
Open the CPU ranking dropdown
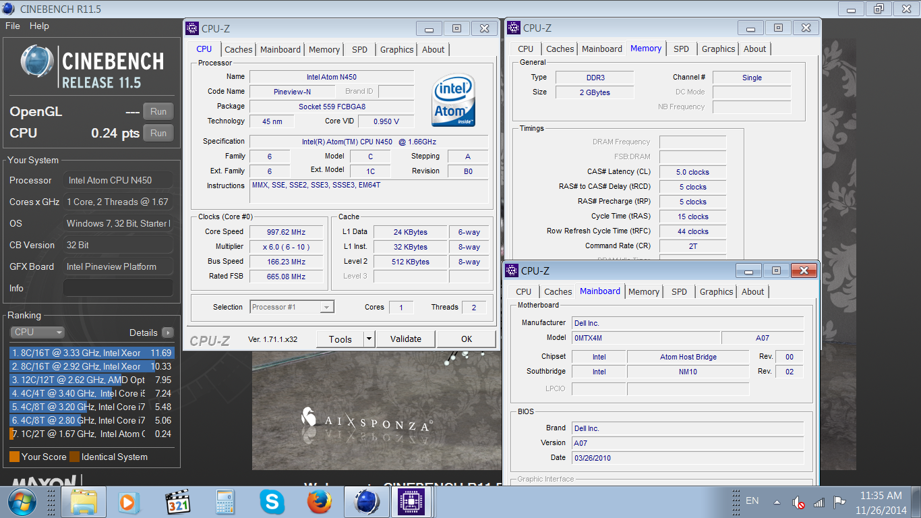pos(37,332)
